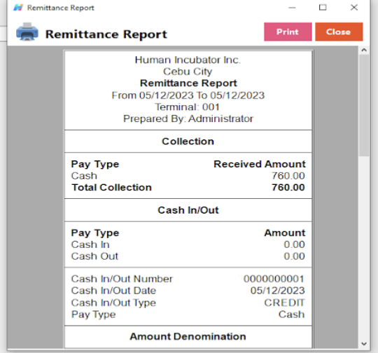Minimize the Remittance Report window
The width and height of the screenshot is (378, 353).
click(x=292, y=8)
